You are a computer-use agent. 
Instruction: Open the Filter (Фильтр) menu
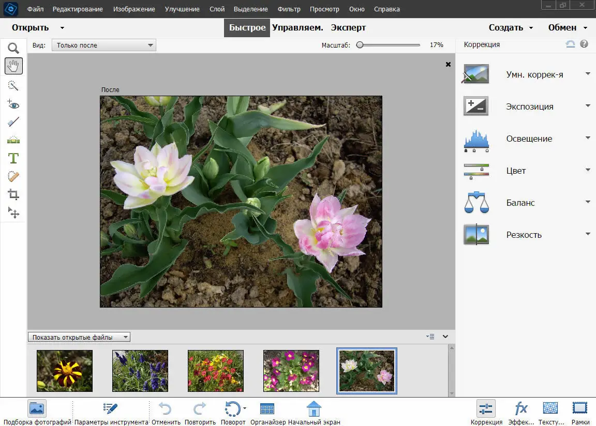pos(289,9)
